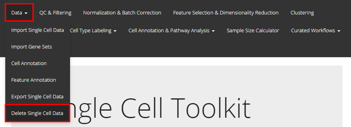Open the Sample Size Calculator

click(252, 30)
